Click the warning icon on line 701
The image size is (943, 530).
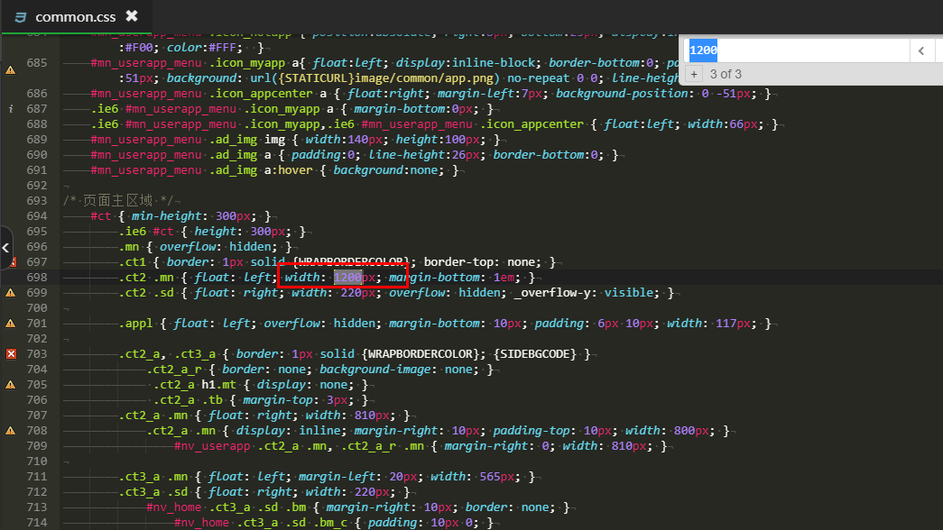coord(11,324)
